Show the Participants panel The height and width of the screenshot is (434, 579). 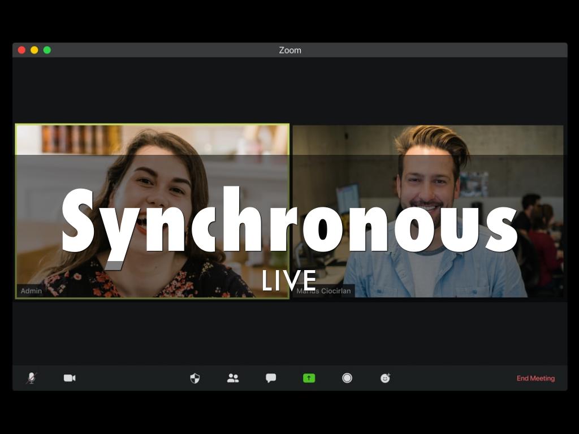pyautogui.click(x=233, y=378)
